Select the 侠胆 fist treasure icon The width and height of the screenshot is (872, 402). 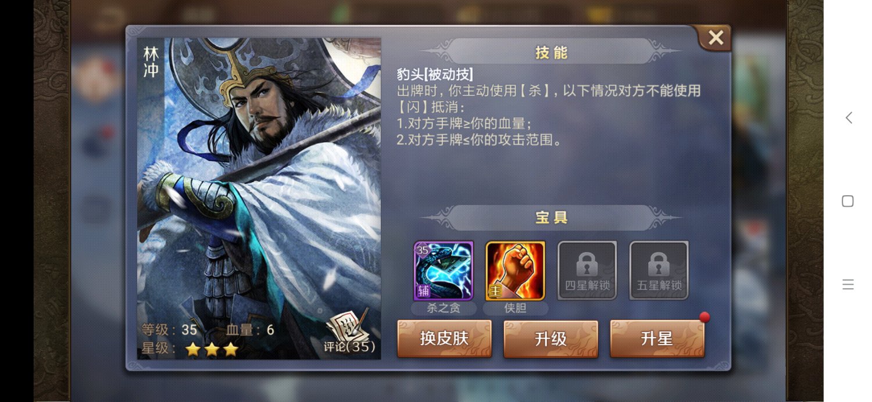pyautogui.click(x=515, y=271)
